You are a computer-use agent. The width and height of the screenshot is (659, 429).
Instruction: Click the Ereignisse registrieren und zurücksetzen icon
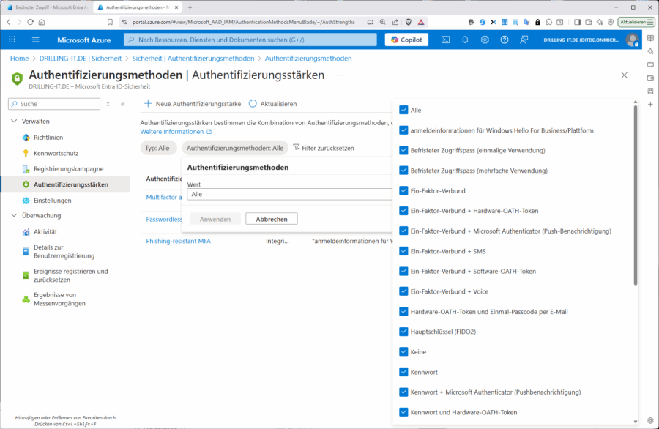pyautogui.click(x=26, y=275)
